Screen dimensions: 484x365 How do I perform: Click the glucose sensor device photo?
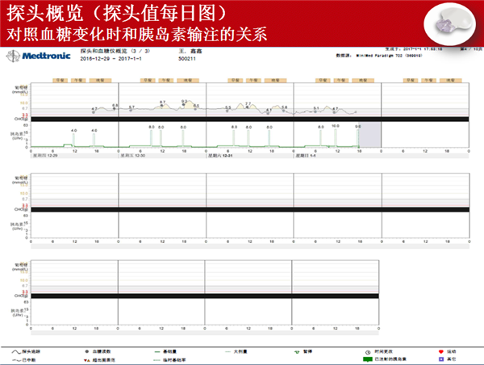pos(450,25)
